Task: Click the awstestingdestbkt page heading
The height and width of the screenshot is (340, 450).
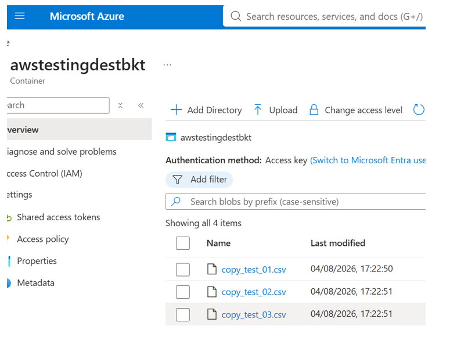Action: pyautogui.click(x=78, y=65)
